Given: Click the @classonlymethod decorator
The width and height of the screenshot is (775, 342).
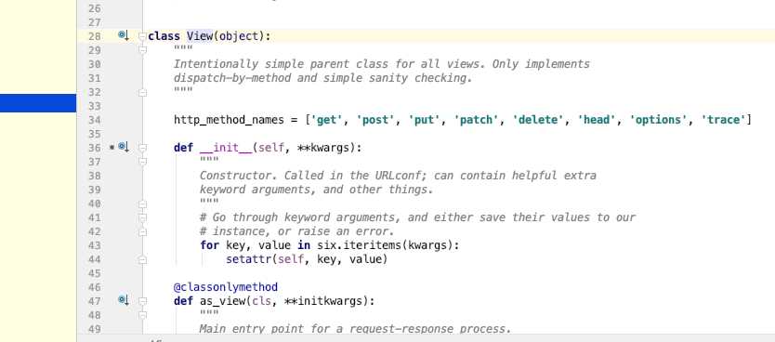Looking at the screenshot, I should [x=226, y=286].
